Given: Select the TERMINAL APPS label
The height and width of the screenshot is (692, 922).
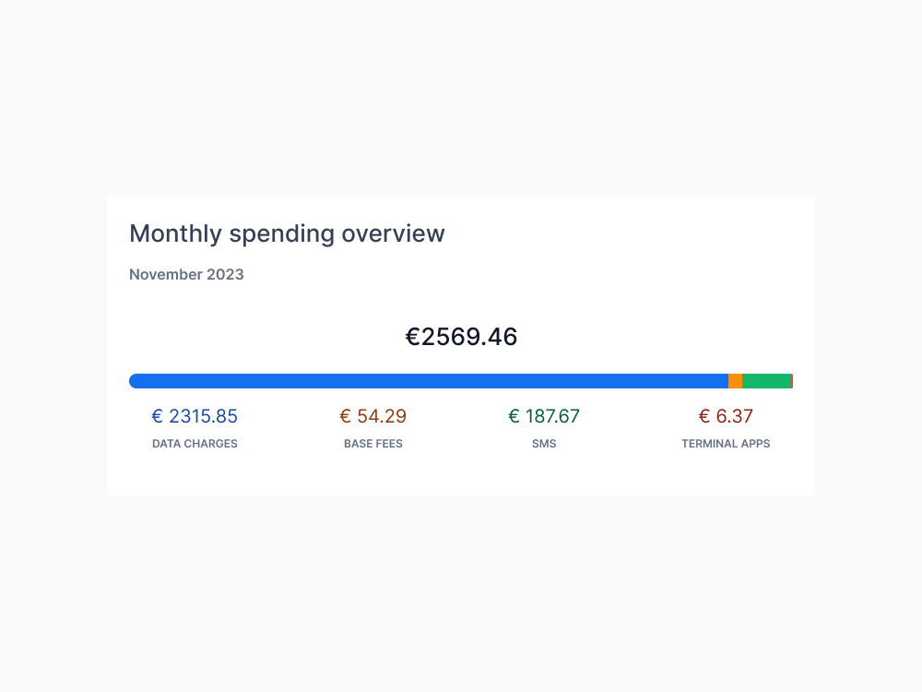Looking at the screenshot, I should pos(726,444).
